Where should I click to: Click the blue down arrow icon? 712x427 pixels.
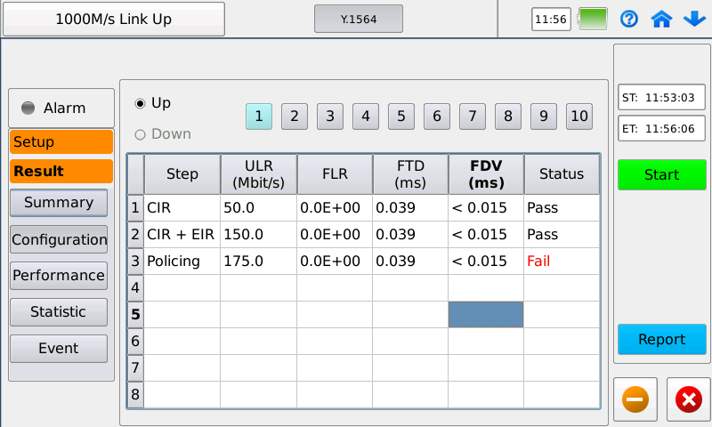click(692, 19)
